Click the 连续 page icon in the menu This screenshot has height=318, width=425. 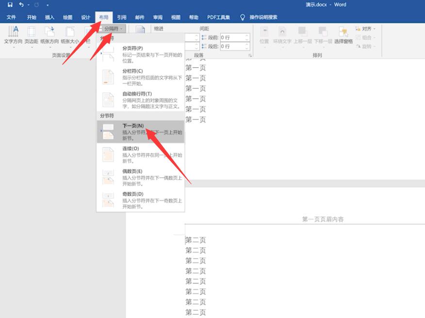click(108, 155)
